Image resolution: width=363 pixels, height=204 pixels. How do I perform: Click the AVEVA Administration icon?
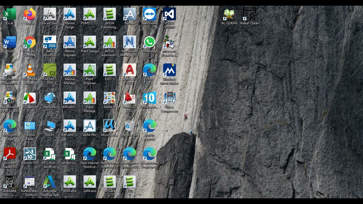pos(109,42)
